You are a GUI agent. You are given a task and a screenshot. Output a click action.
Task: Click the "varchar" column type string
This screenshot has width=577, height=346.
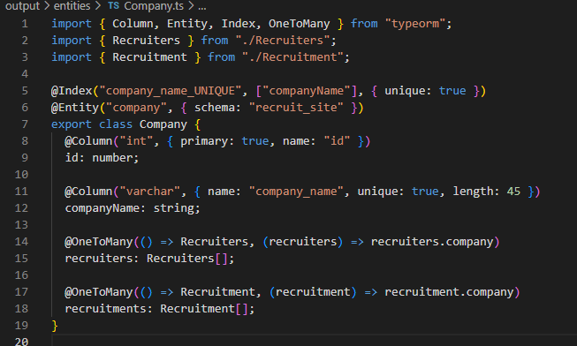[x=149, y=192]
